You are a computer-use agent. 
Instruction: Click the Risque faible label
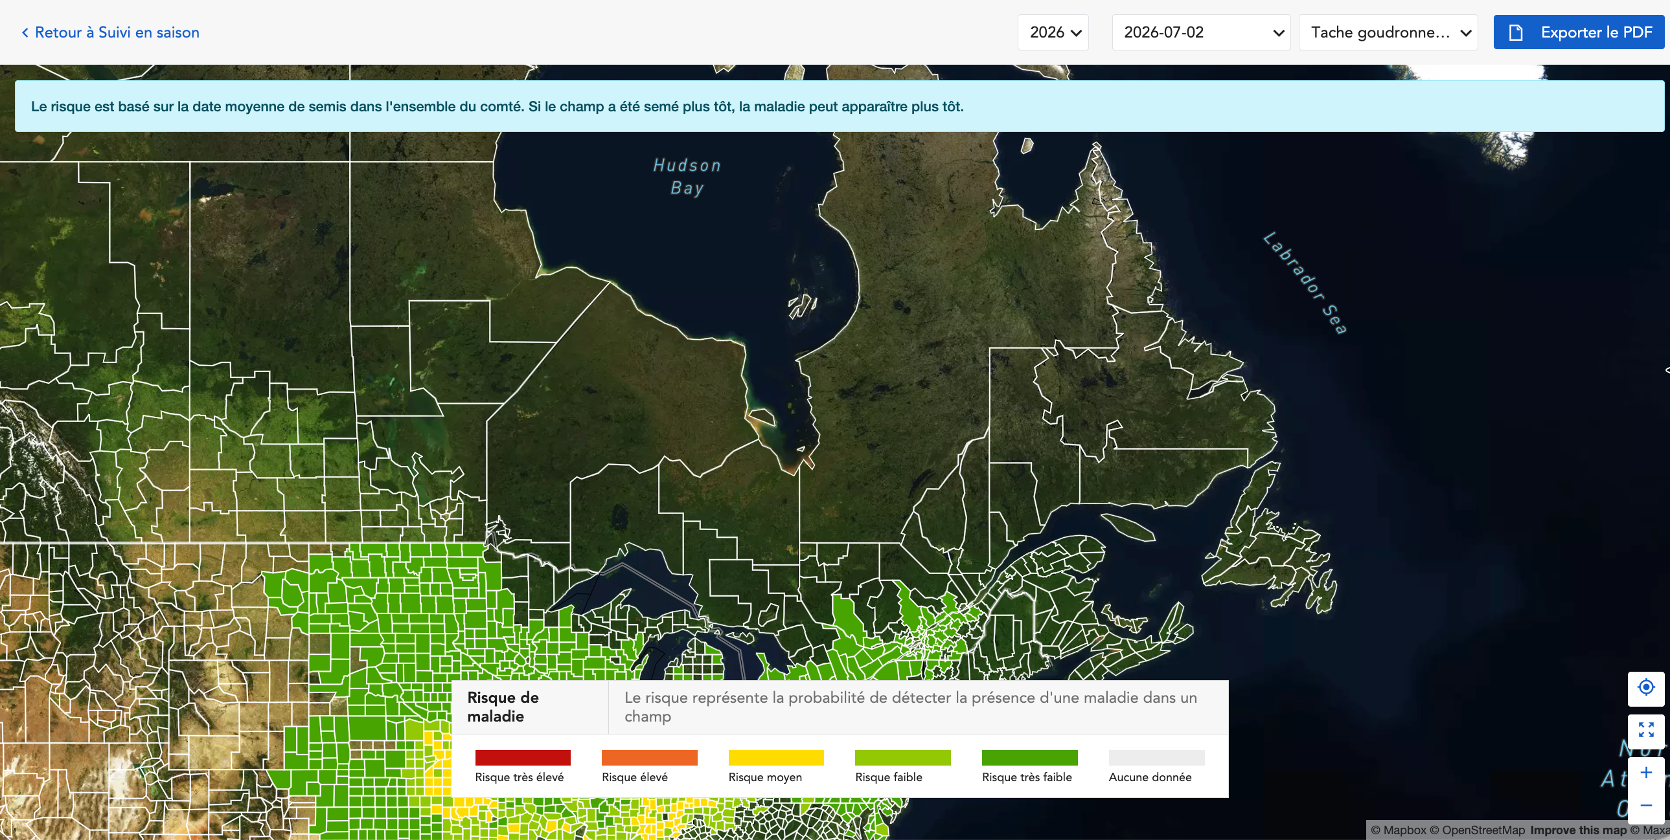pos(888,777)
